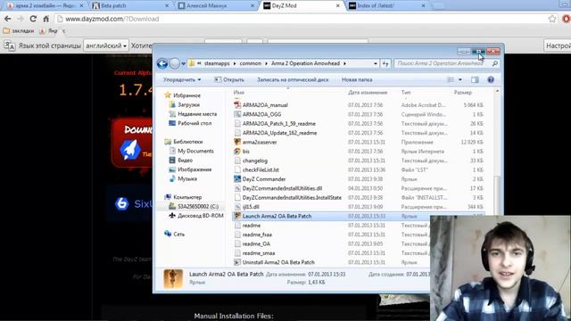
Task: Select Библиотеки in navigation pane
Action: point(188,142)
